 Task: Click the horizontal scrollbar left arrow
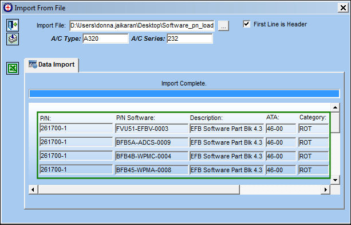click(33, 190)
